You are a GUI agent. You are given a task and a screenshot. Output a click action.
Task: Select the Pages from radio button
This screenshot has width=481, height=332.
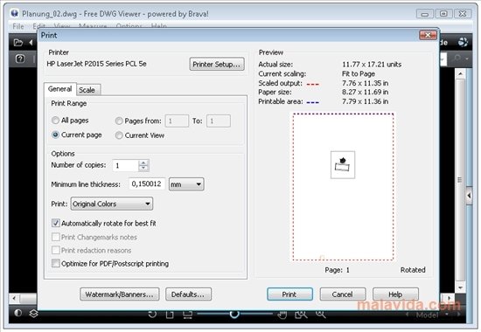pos(119,121)
